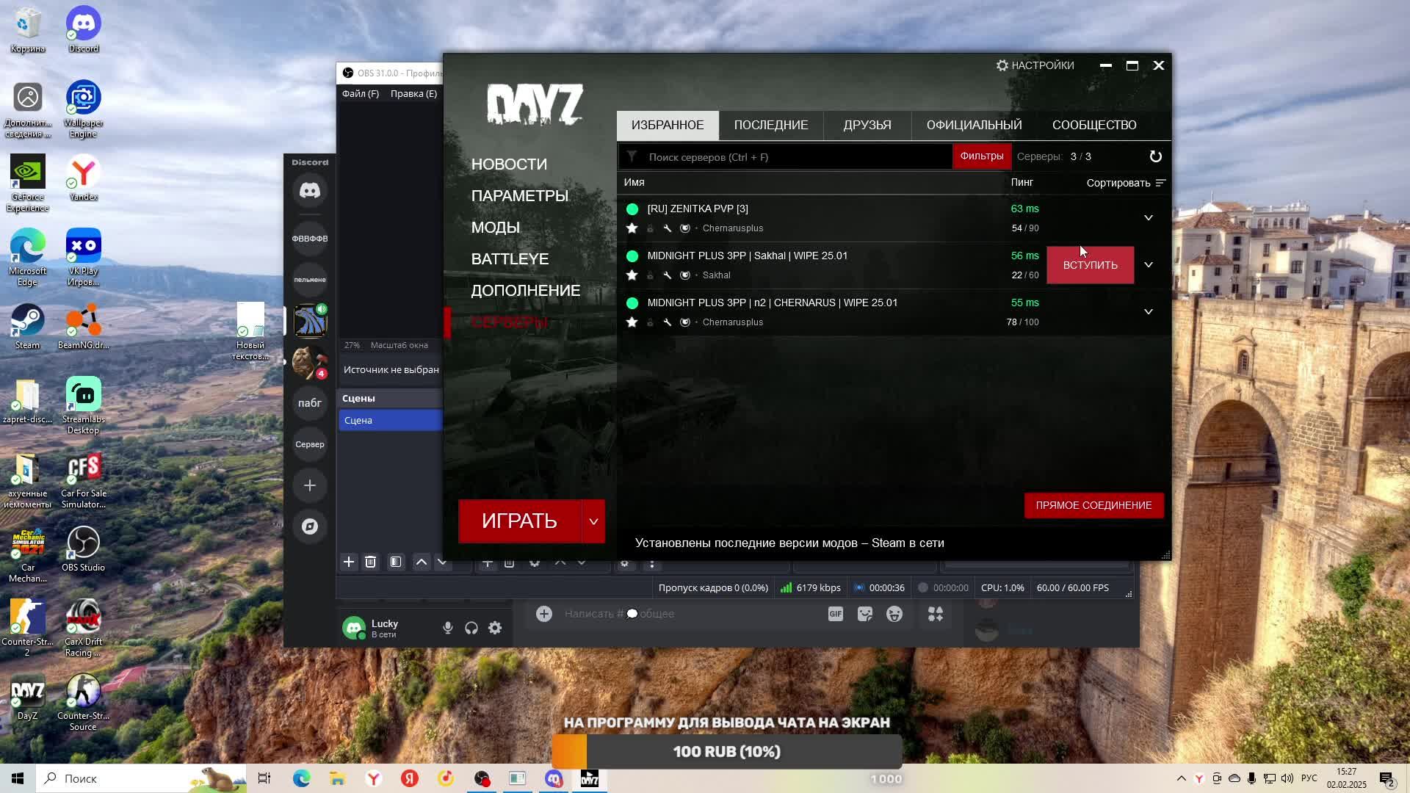Switch to the ПОСЛЕДНИЕ tab
Screen dimensions: 1410x793
point(771,125)
